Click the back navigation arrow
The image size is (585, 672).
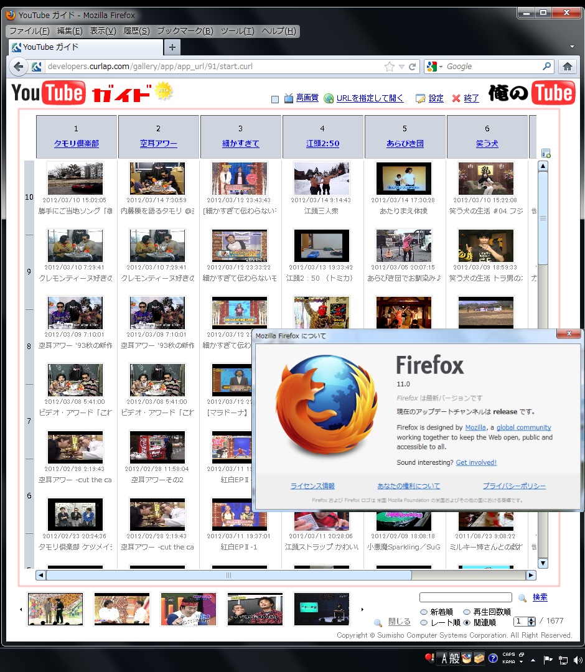point(19,67)
